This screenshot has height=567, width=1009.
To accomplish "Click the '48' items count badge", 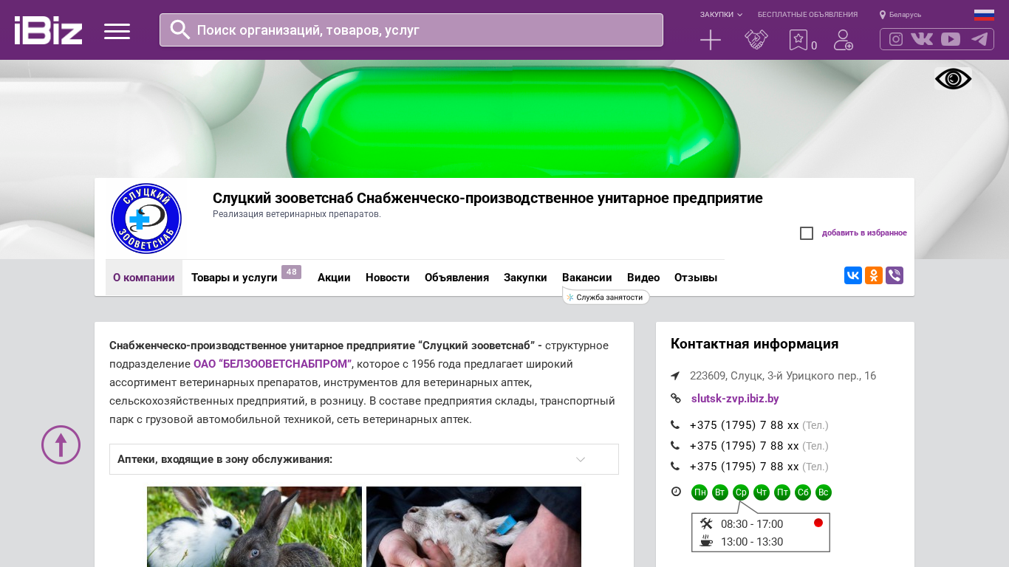I will pos(291,272).
